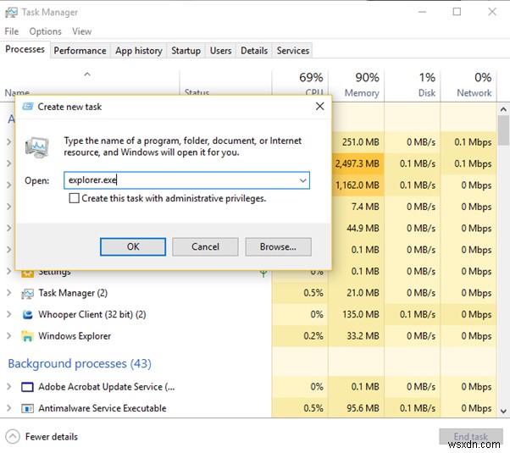Click the Antimalware Service Executable icon
The width and height of the screenshot is (510, 453).
[x=27, y=408]
